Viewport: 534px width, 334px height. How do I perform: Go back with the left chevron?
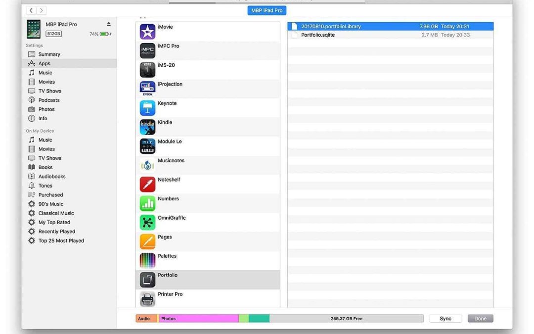[x=31, y=10]
